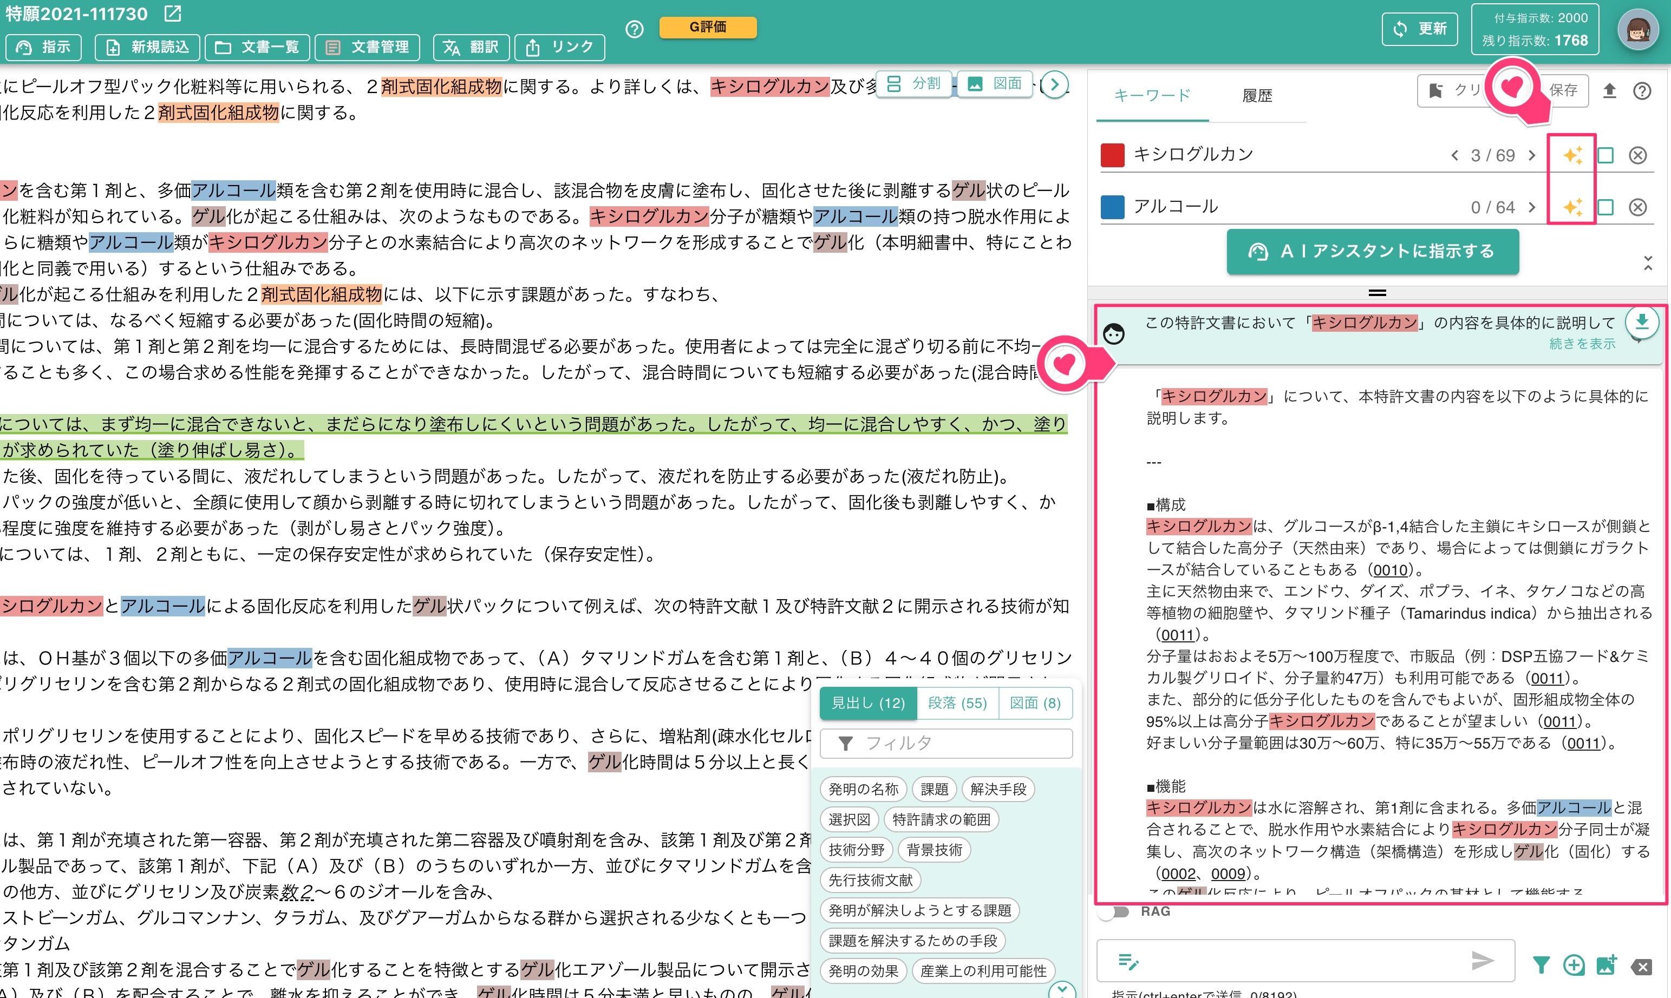Jump to the 産業上の利用可能性 heading chip
The image size is (1671, 998).
point(983,970)
